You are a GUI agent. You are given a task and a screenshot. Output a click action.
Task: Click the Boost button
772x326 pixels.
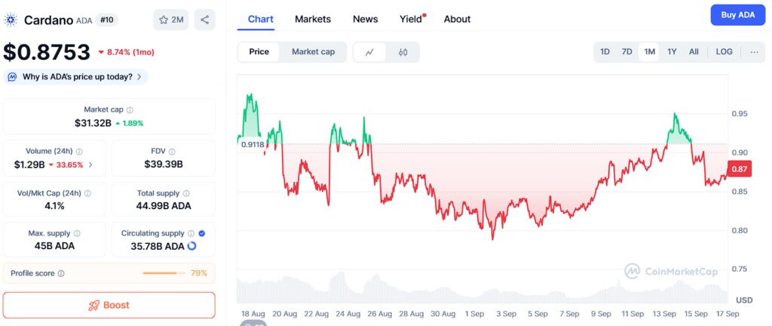(x=109, y=306)
